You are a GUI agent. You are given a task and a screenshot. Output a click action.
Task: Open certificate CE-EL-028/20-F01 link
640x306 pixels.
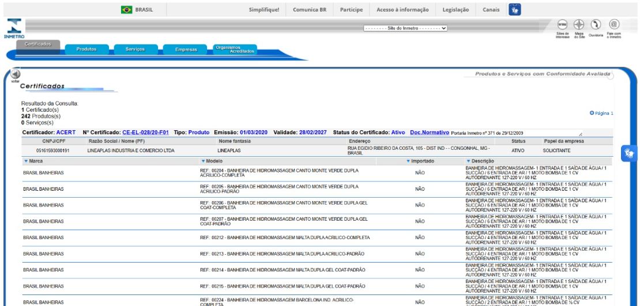coord(145,133)
